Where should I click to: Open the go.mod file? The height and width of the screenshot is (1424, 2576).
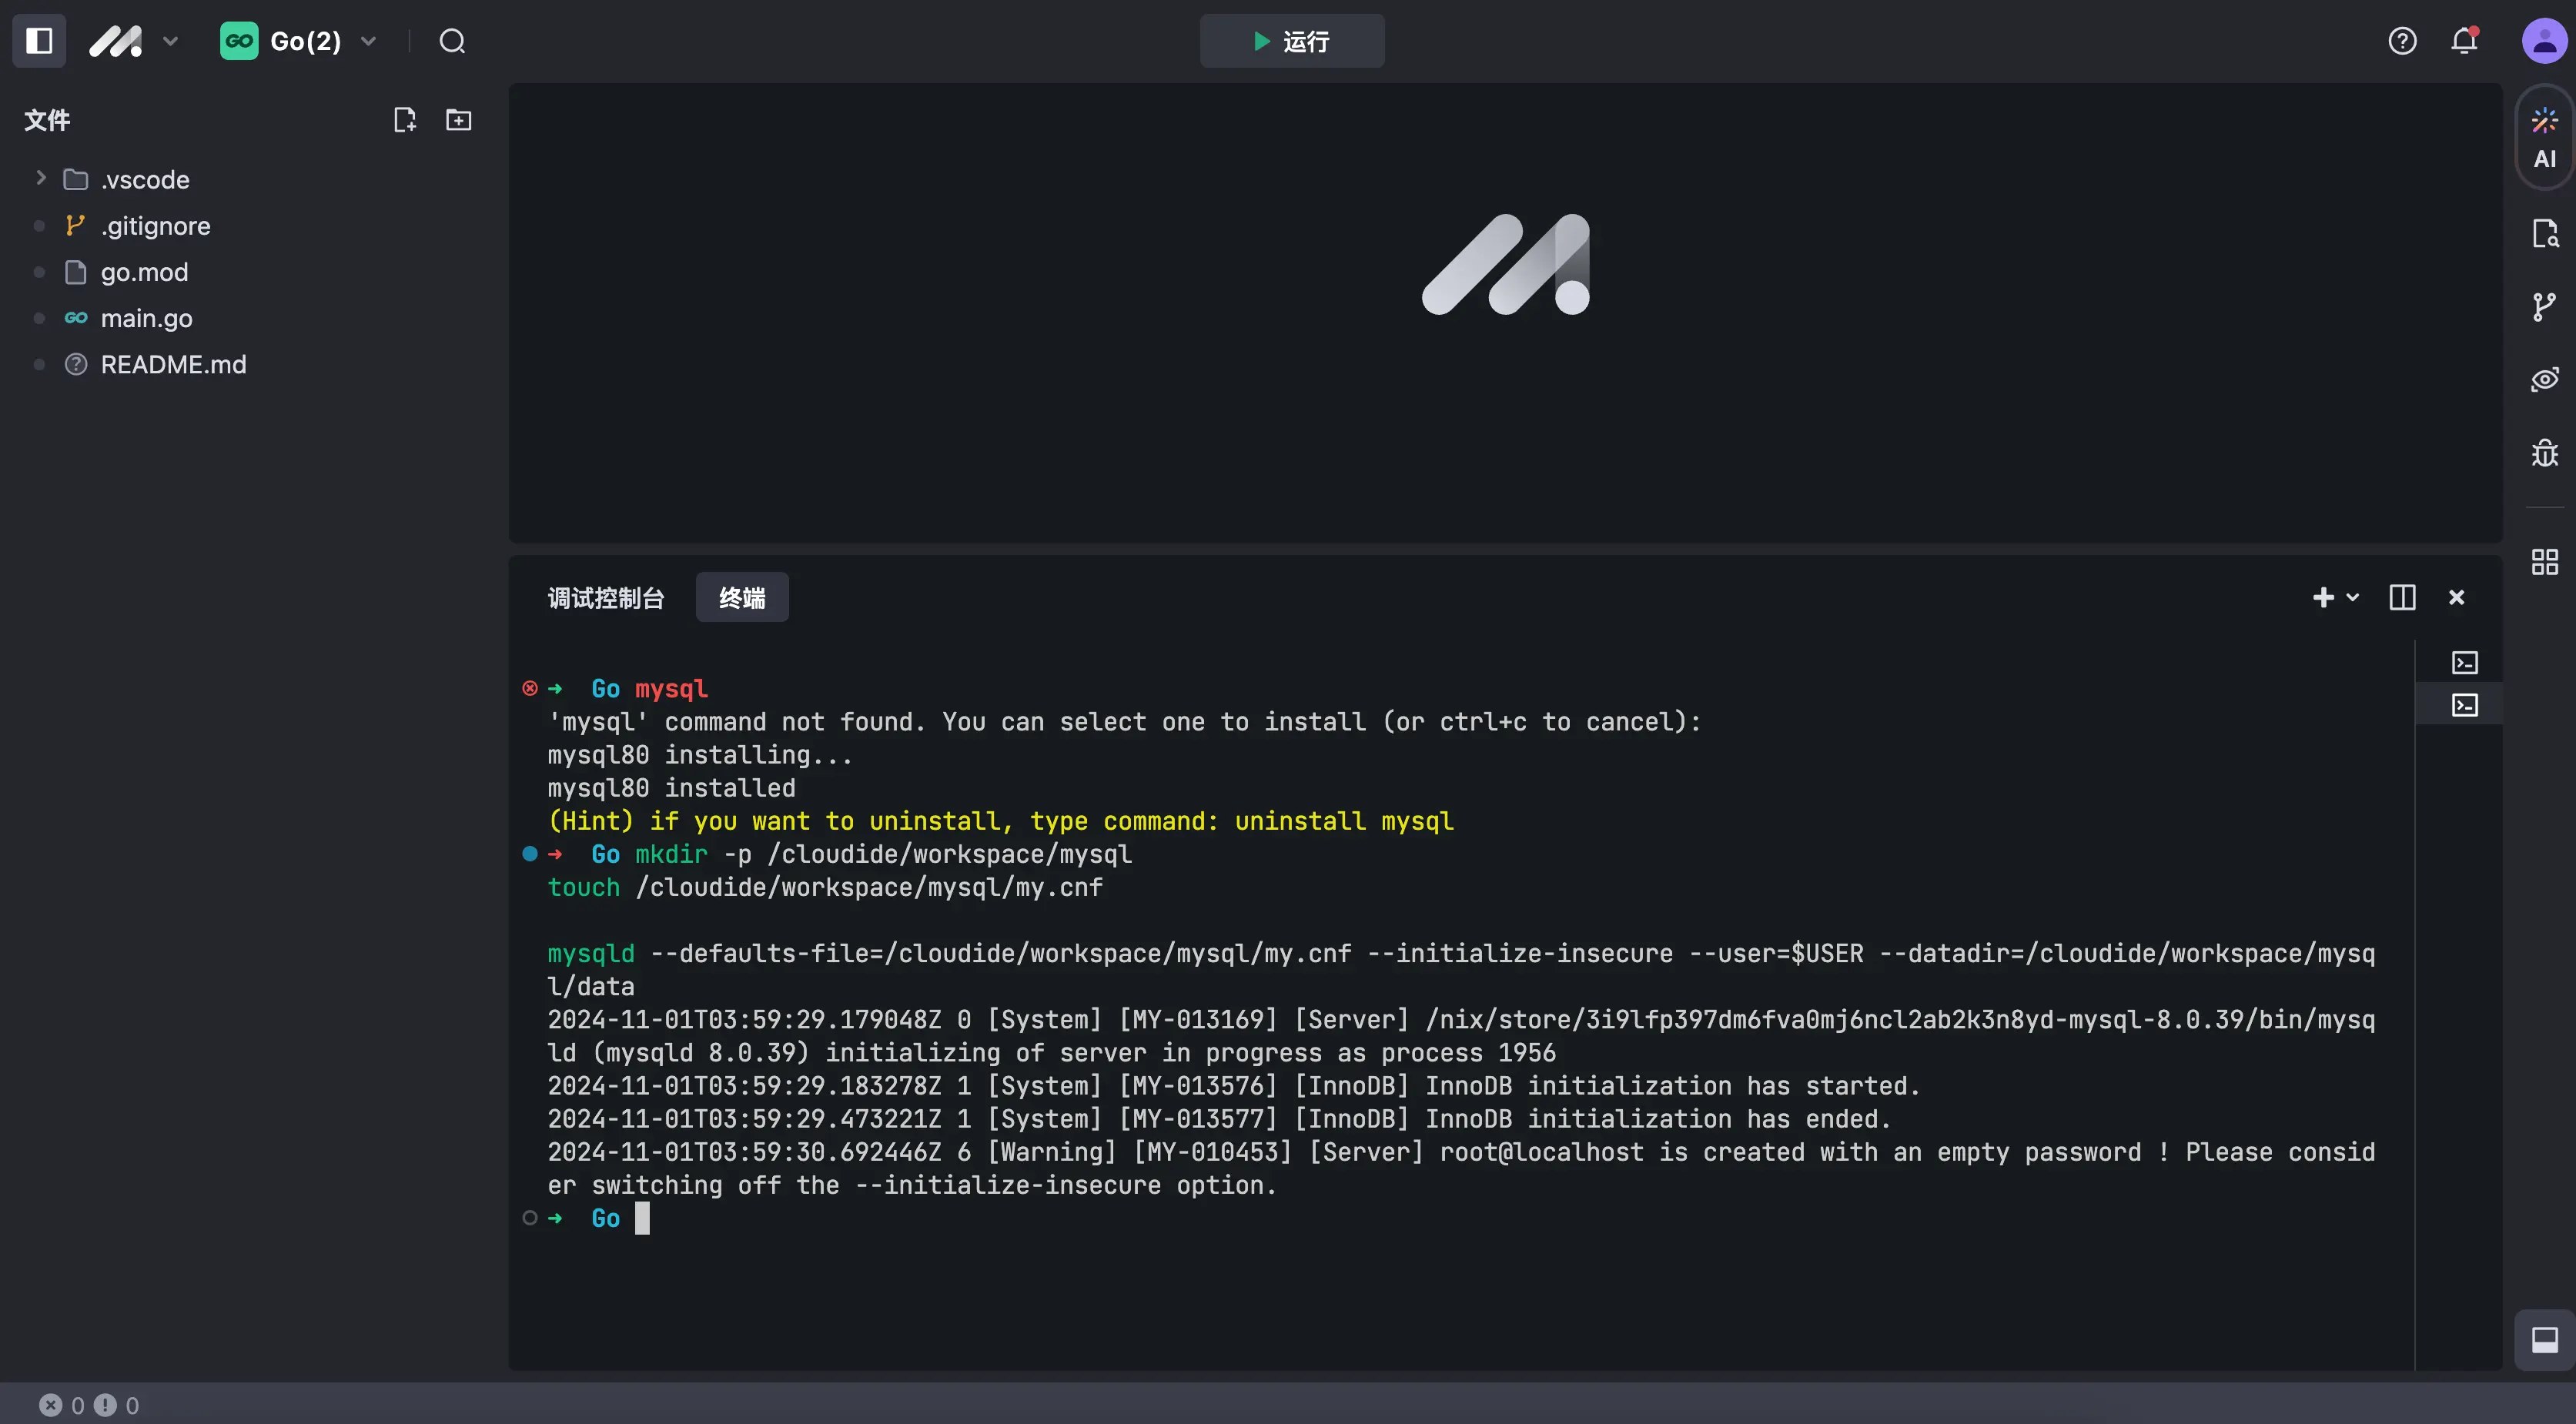144,272
